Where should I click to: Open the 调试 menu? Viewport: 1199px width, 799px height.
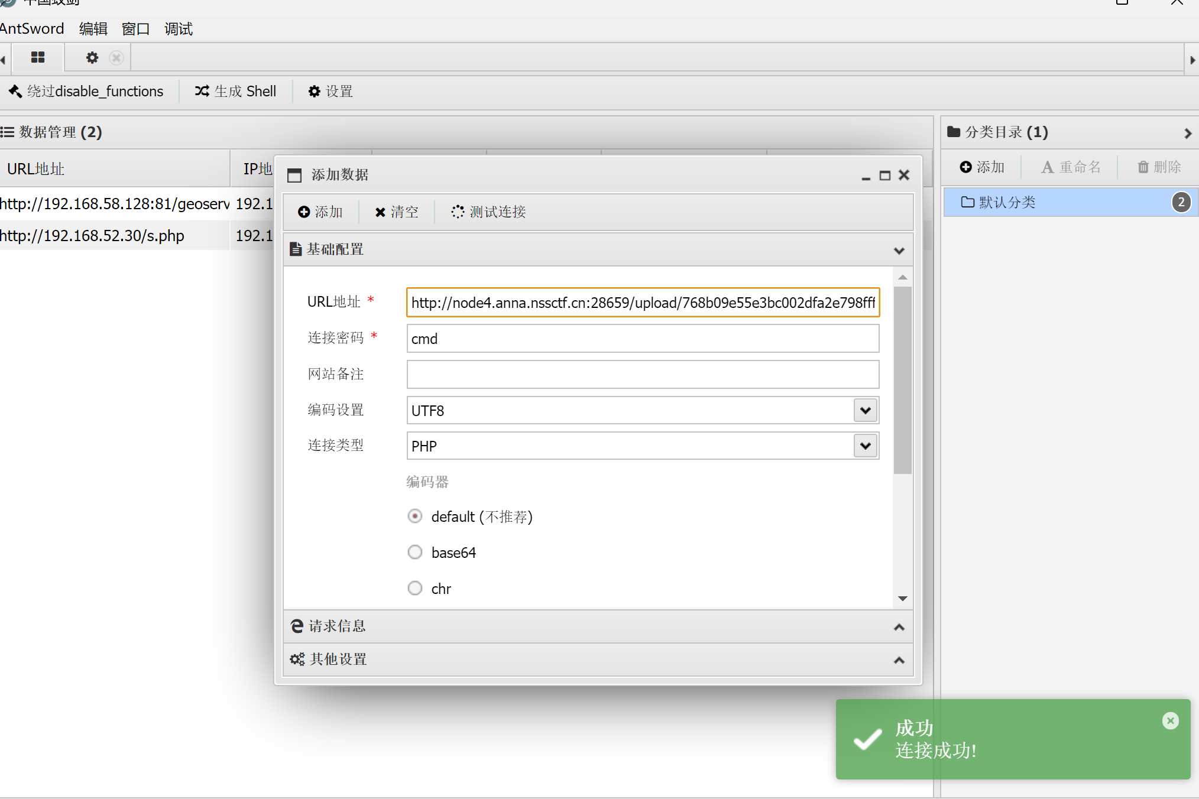click(x=179, y=28)
